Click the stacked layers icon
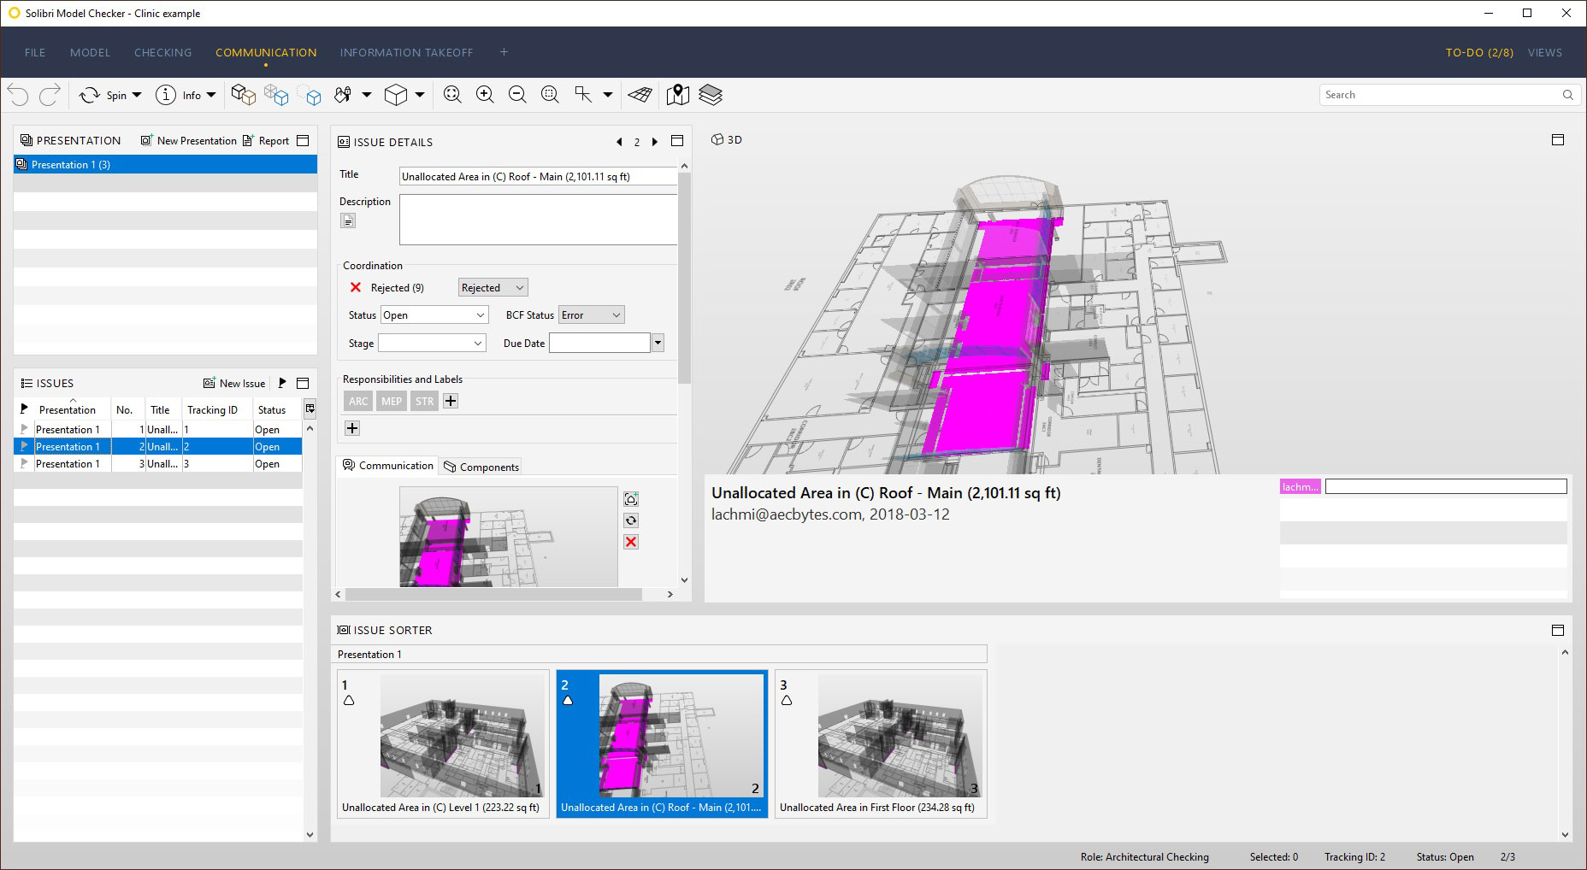The width and height of the screenshot is (1587, 870). [711, 95]
